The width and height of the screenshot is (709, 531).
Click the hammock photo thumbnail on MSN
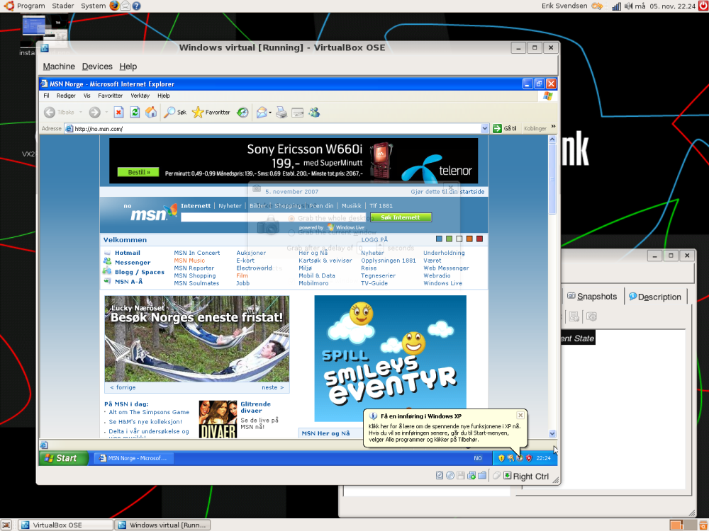point(196,339)
